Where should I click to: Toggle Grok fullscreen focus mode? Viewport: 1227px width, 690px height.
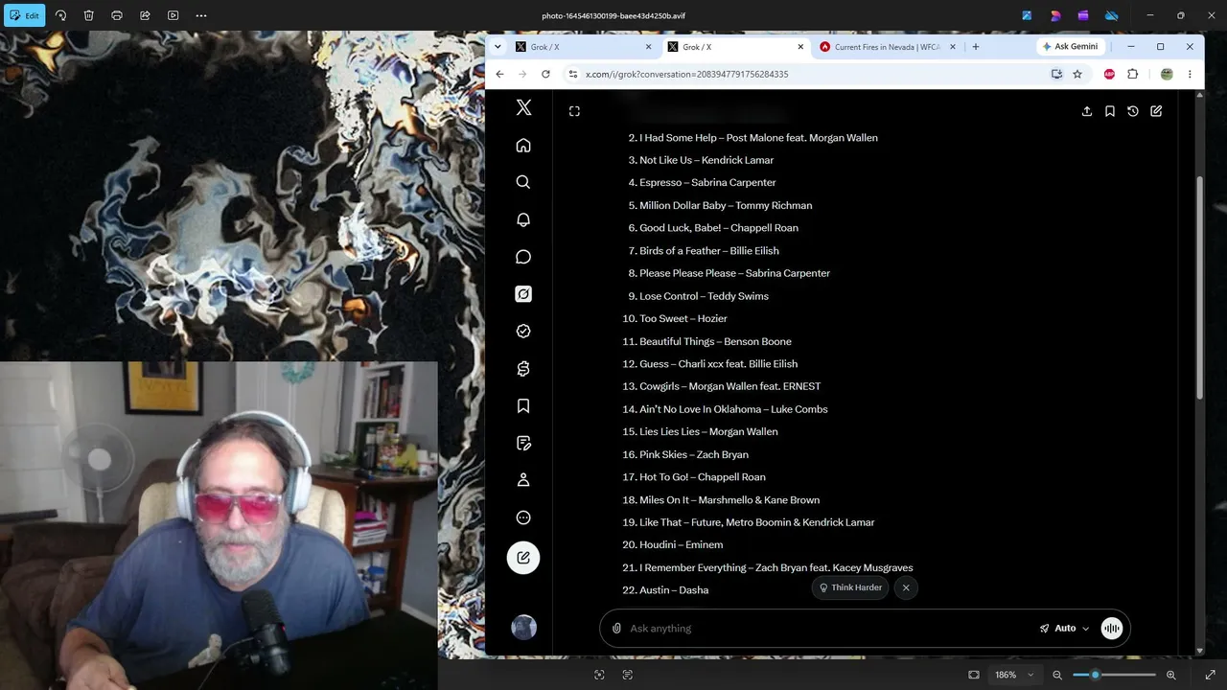click(574, 111)
